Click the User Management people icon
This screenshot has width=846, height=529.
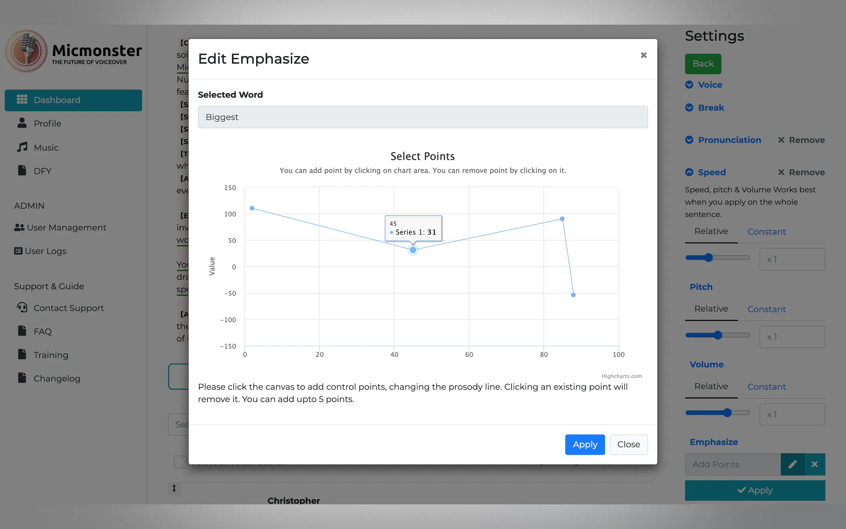(x=19, y=228)
